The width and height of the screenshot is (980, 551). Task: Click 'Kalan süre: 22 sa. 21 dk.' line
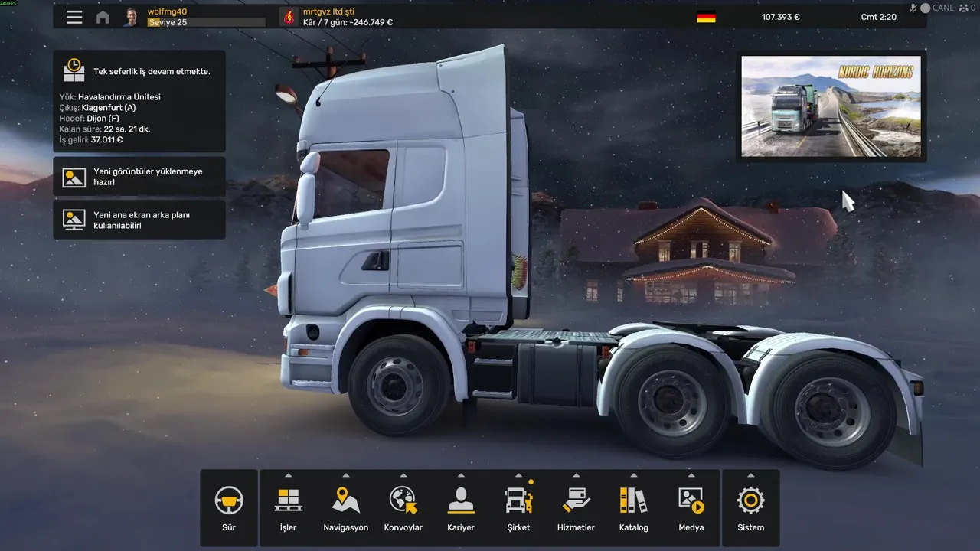(105, 129)
